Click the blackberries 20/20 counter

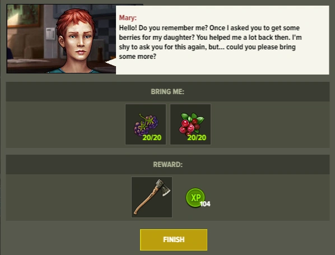pos(152,137)
